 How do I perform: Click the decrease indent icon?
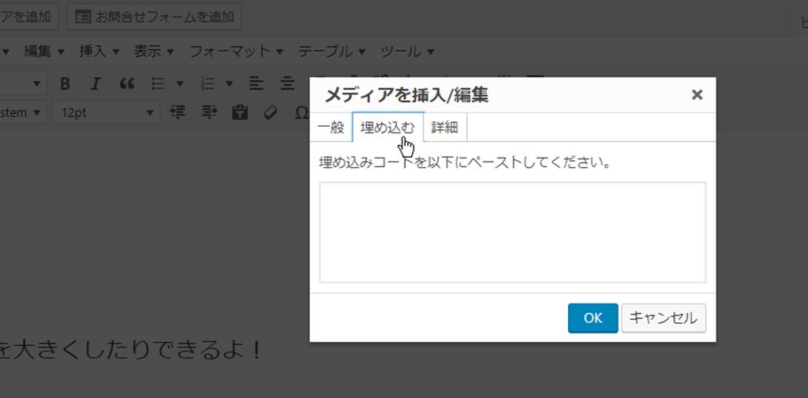pos(178,113)
